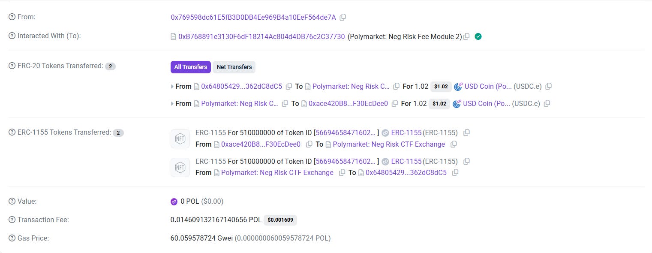
Task: Open ERC-1155 token link in second ERC-1155 transfer
Action: coord(406,161)
